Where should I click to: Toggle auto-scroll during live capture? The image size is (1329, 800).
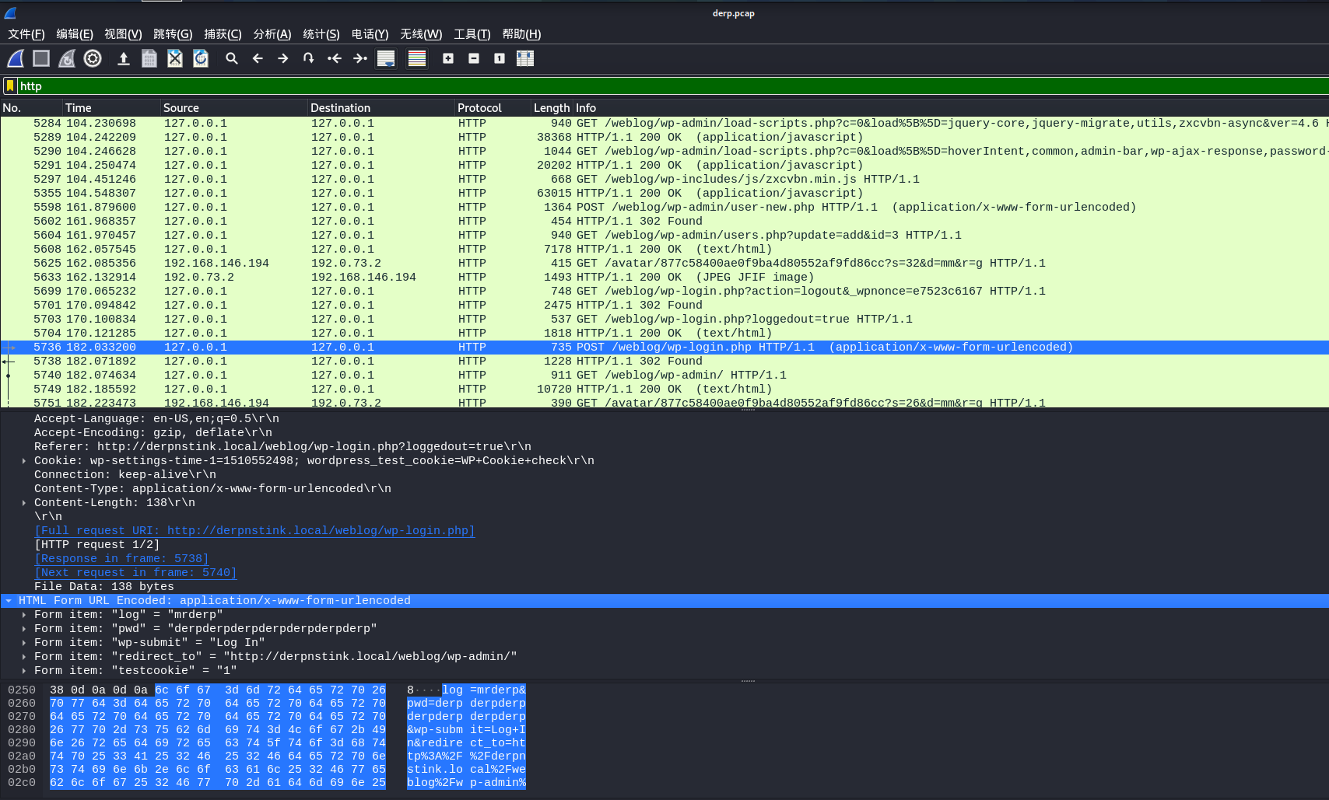(386, 58)
